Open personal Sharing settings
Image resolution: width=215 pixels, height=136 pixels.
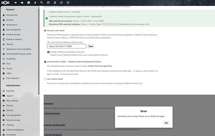(x=9, y=44)
